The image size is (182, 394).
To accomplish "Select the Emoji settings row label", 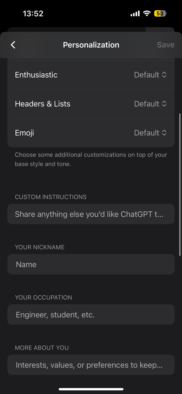I will point(24,133).
